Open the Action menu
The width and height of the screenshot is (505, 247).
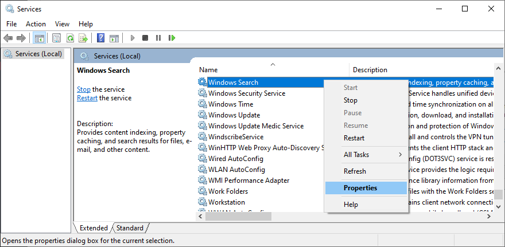(x=36, y=24)
